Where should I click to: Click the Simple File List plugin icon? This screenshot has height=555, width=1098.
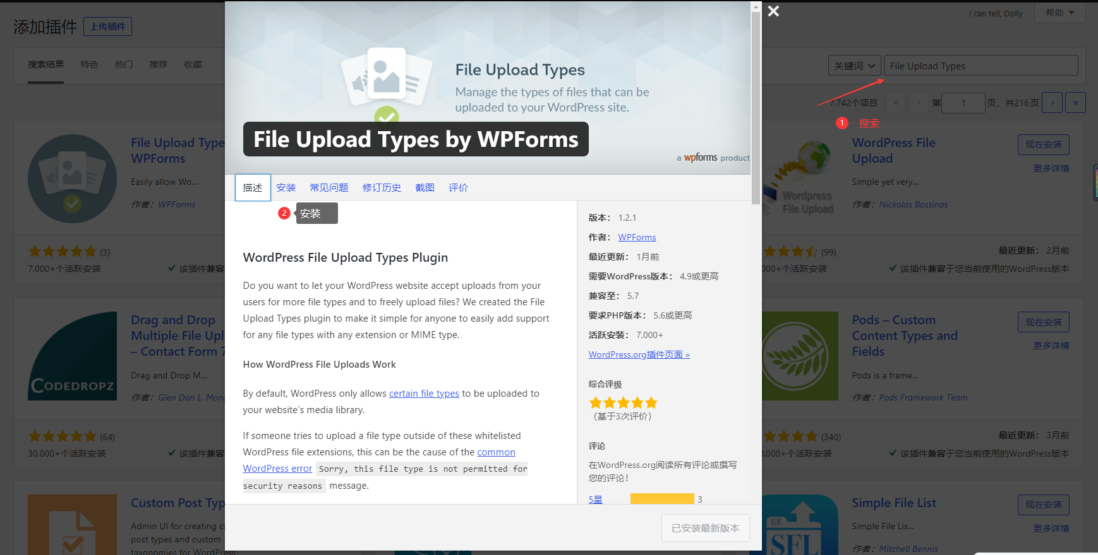800,526
